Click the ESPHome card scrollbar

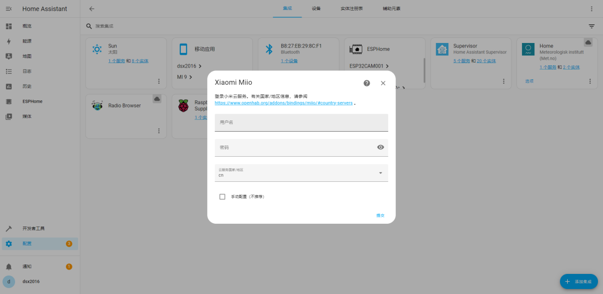424,70
